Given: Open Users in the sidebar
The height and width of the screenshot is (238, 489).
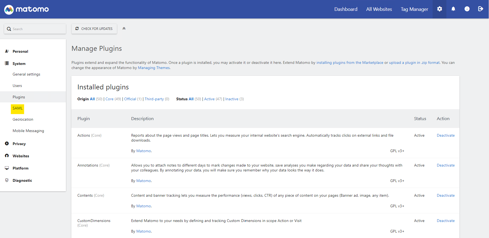Looking at the screenshot, I should (x=17, y=86).
